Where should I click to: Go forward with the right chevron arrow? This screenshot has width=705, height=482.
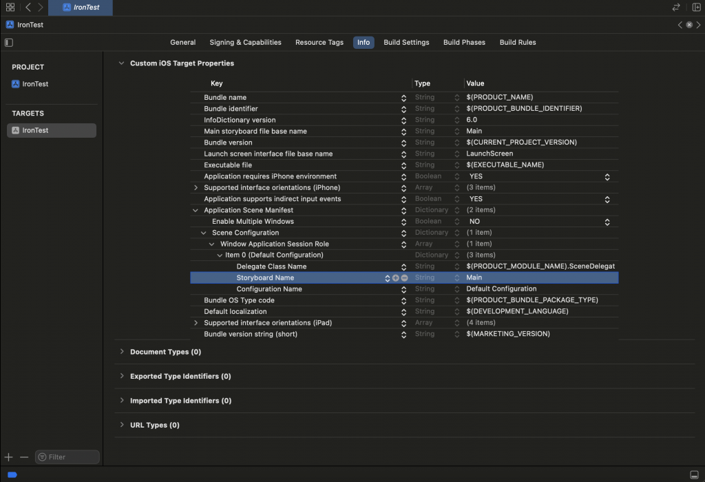41,7
